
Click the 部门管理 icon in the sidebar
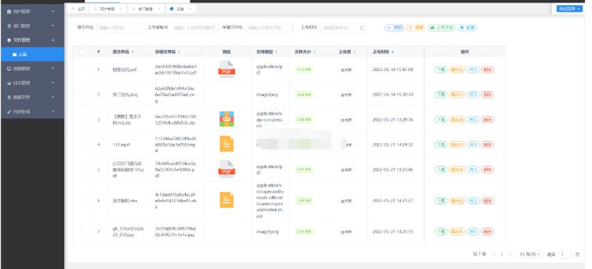tap(9, 26)
